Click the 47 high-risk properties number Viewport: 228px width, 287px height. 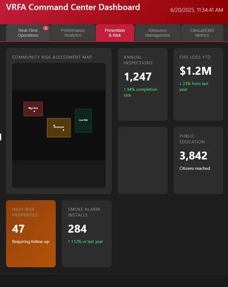pyautogui.click(x=18, y=229)
